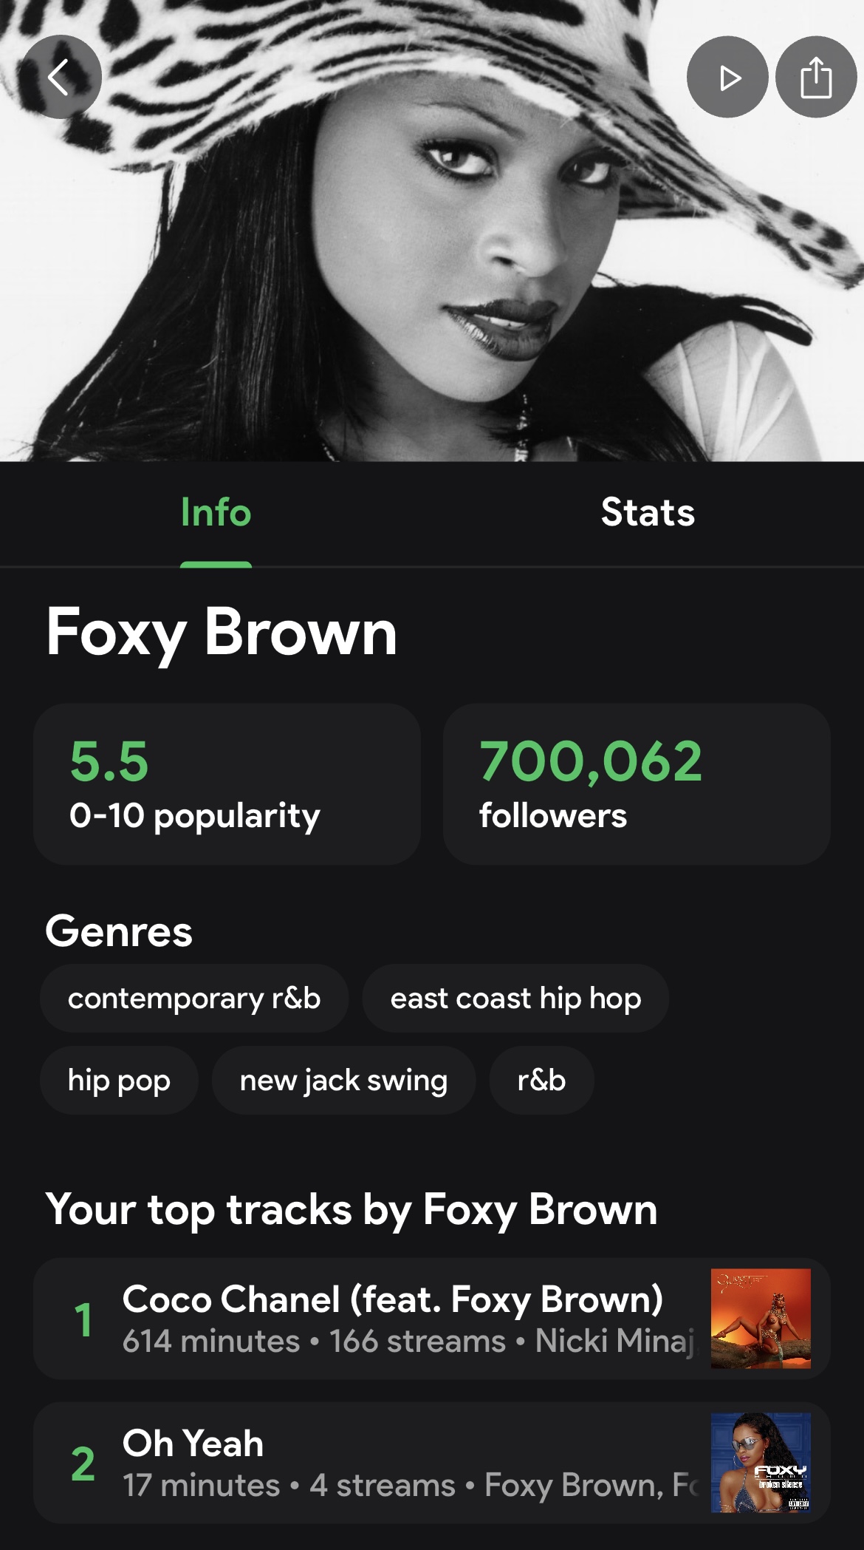Open the share icon
864x1550 pixels.
(816, 77)
